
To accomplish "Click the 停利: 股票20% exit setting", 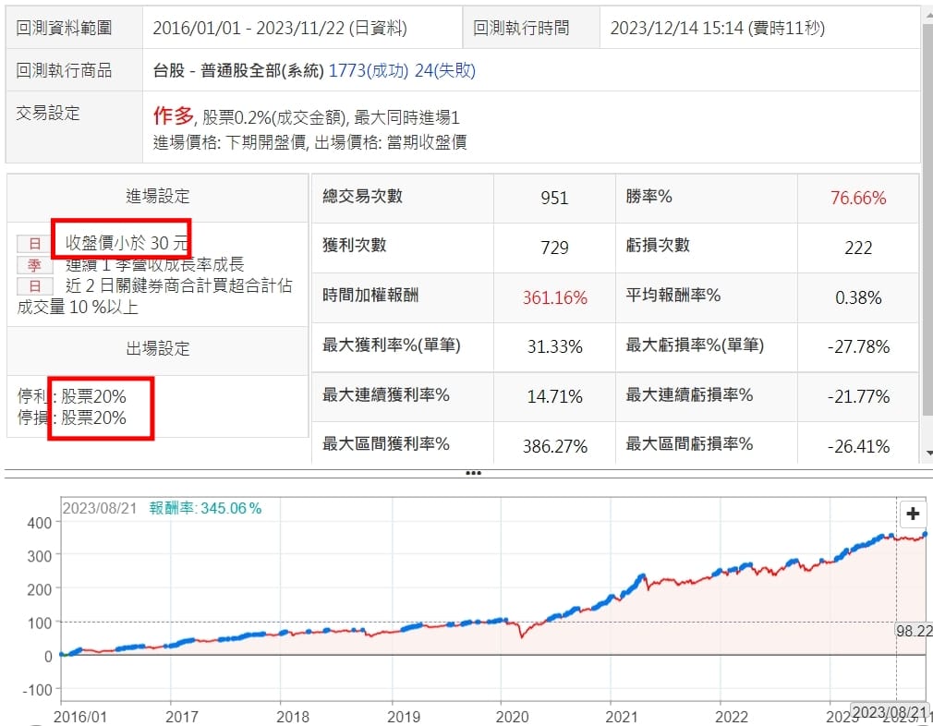I will coord(72,396).
